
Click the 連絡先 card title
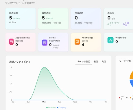(110, 13)
